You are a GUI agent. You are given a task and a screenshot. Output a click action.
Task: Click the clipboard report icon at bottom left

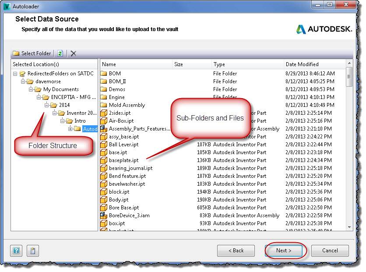pyautogui.click(x=32, y=251)
